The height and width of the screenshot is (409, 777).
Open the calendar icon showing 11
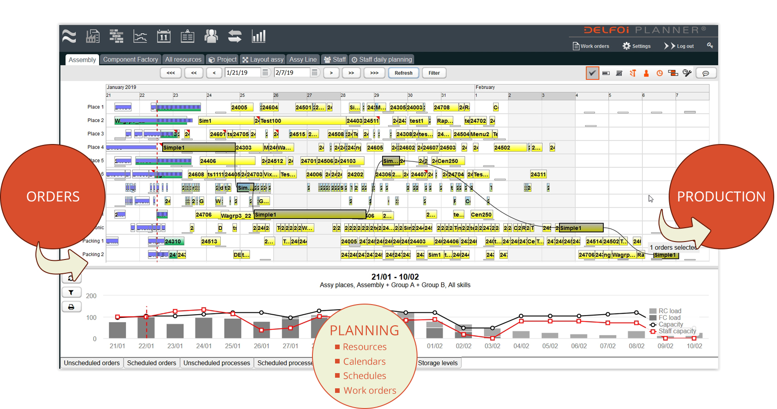(x=164, y=36)
